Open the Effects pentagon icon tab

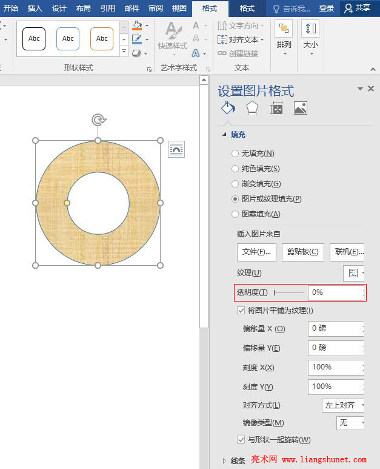pyautogui.click(x=252, y=108)
